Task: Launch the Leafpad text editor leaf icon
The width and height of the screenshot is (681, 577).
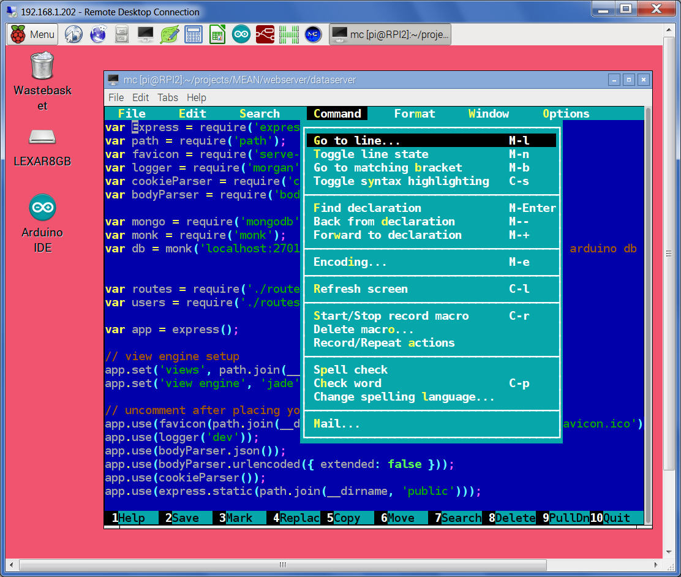Action: [170, 34]
